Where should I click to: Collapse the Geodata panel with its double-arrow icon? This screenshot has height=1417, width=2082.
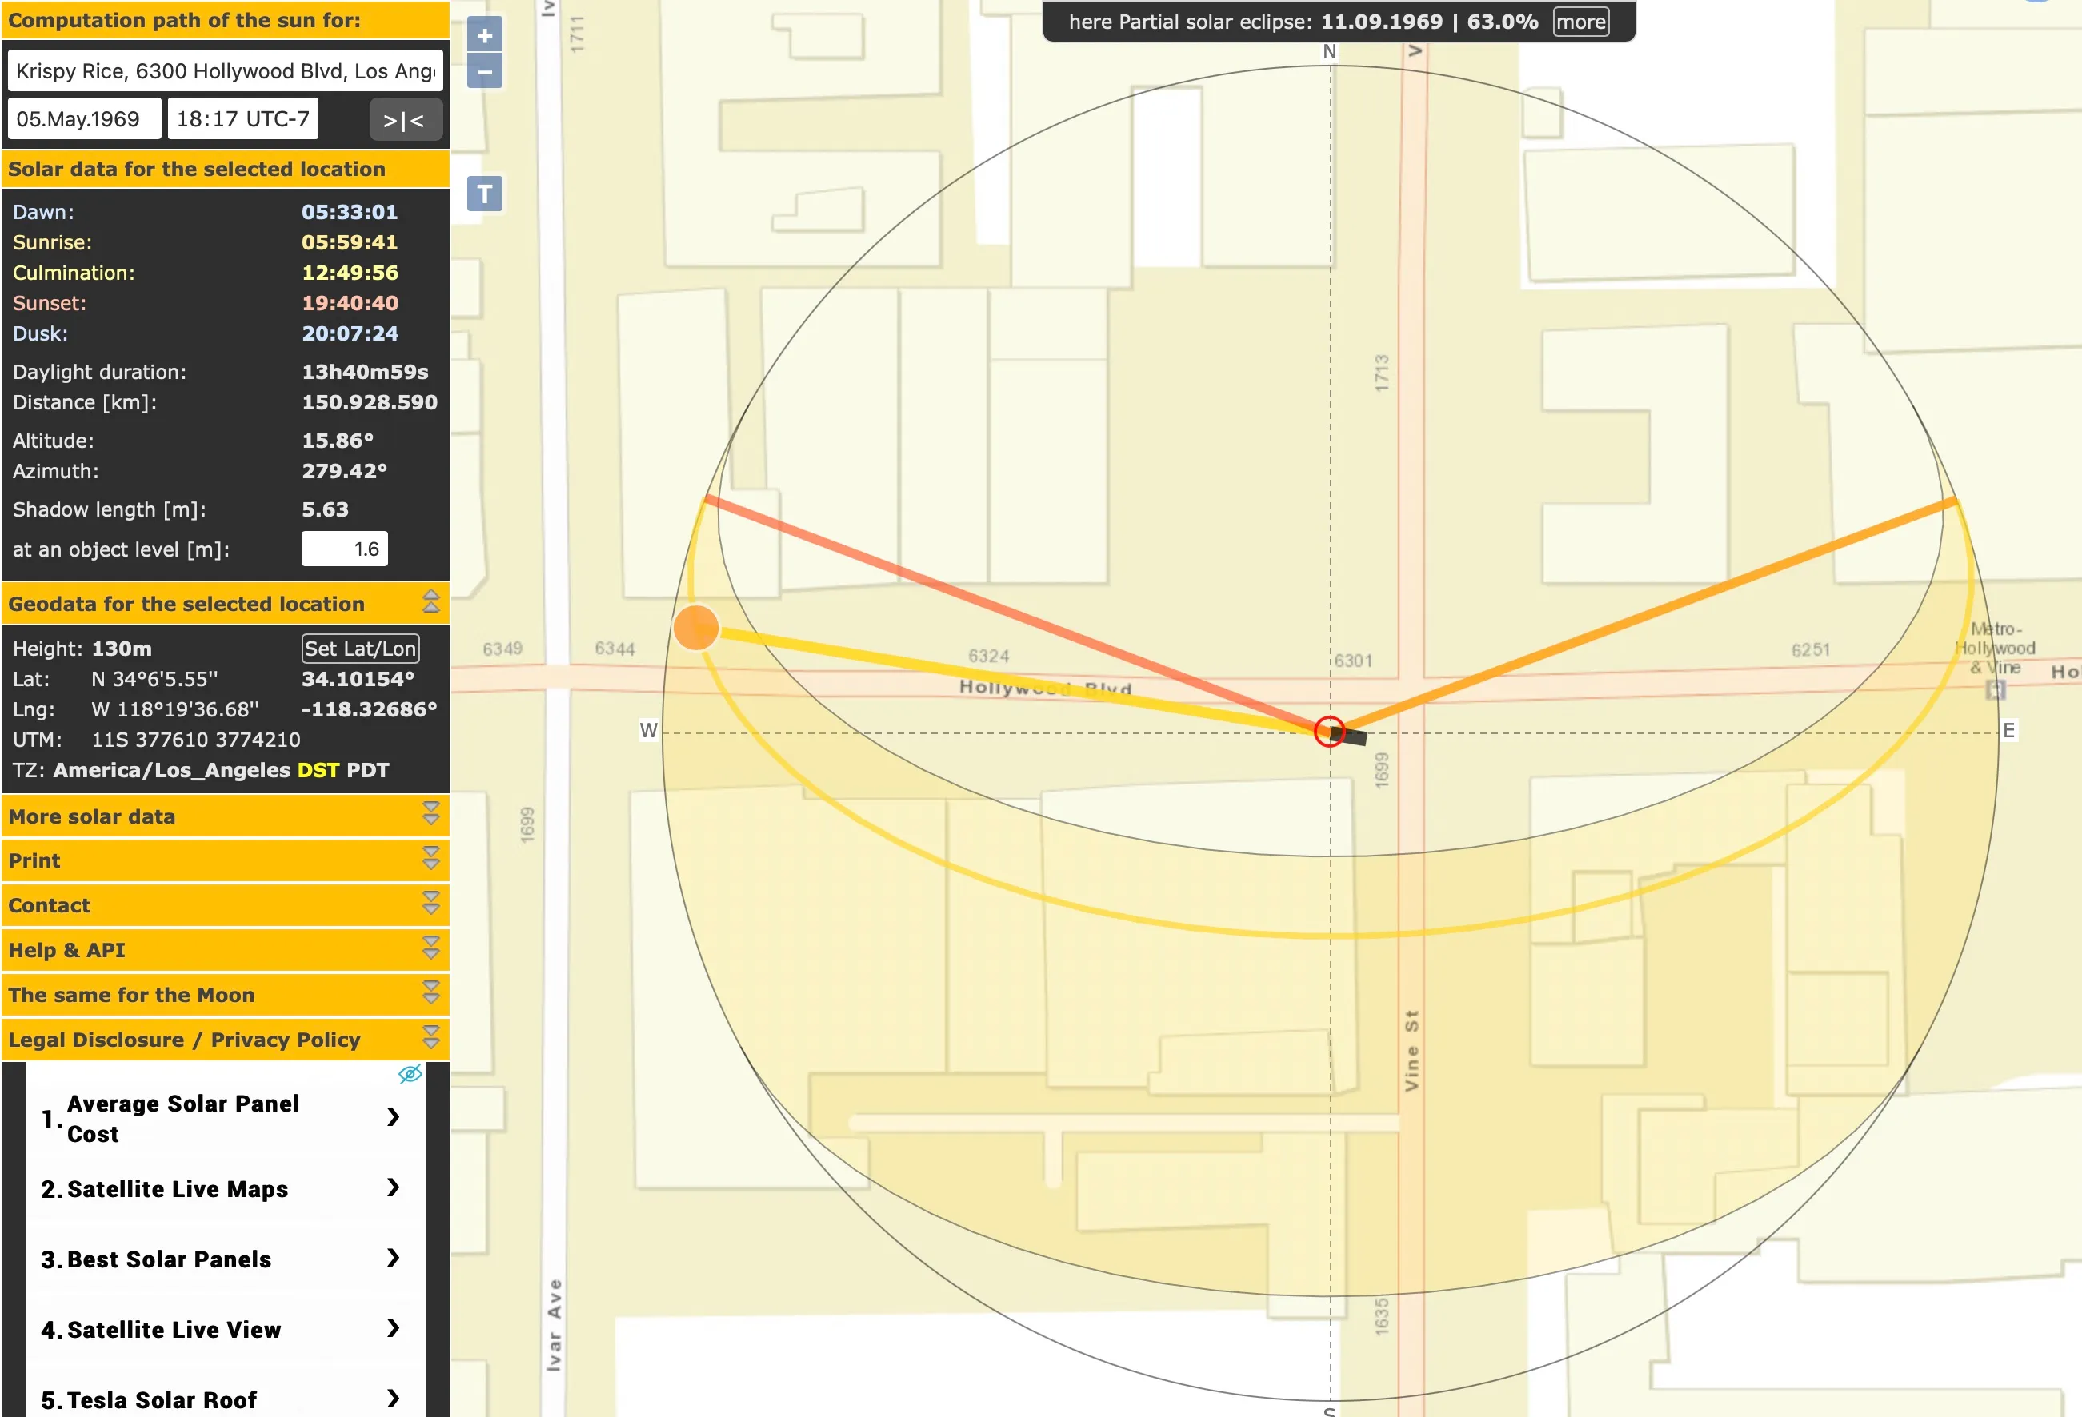(x=433, y=601)
